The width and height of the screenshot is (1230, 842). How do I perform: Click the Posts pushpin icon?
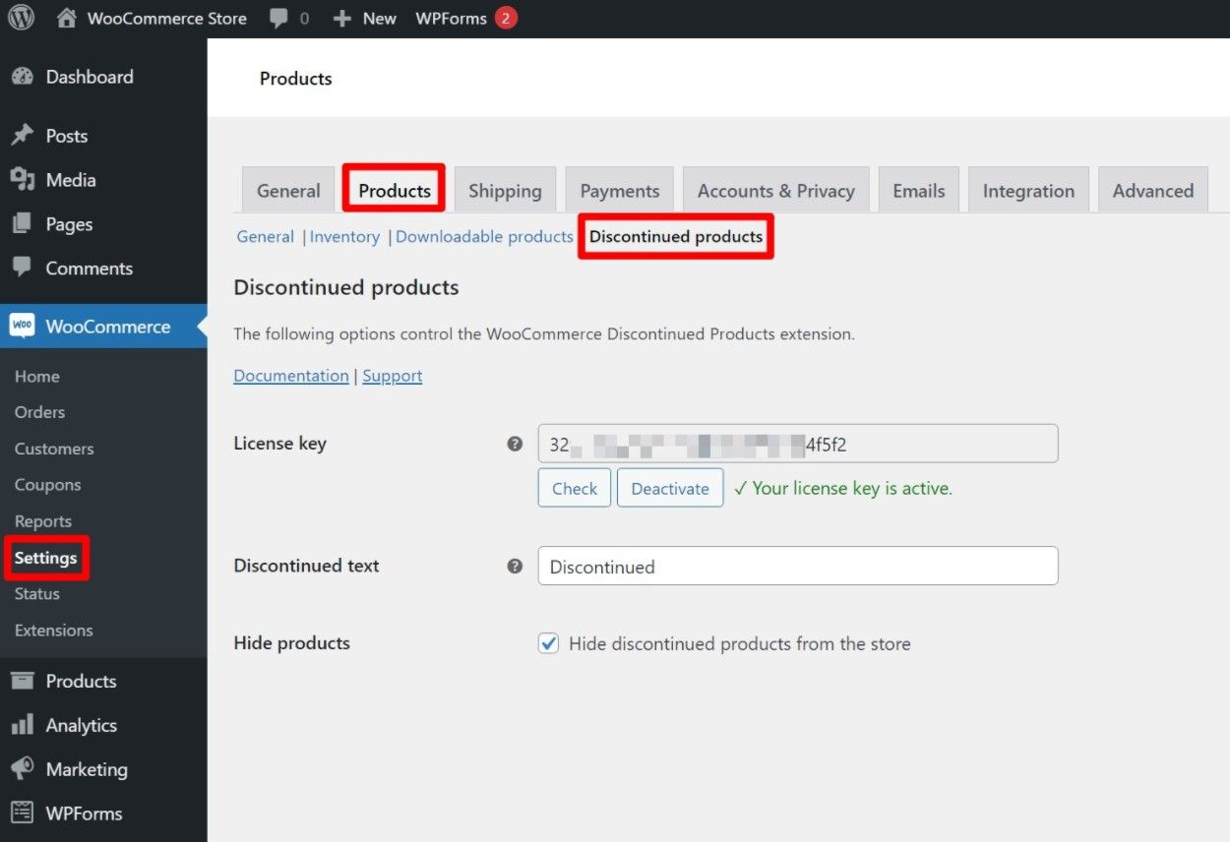(x=22, y=136)
